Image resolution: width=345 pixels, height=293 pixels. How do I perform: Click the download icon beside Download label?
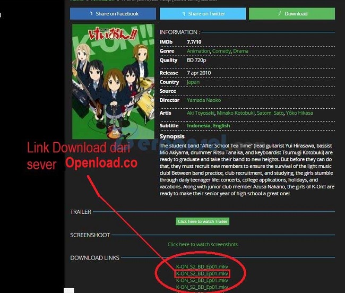click(x=280, y=13)
